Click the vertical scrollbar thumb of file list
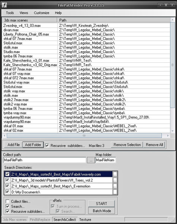177x224 pixels. click(173, 65)
